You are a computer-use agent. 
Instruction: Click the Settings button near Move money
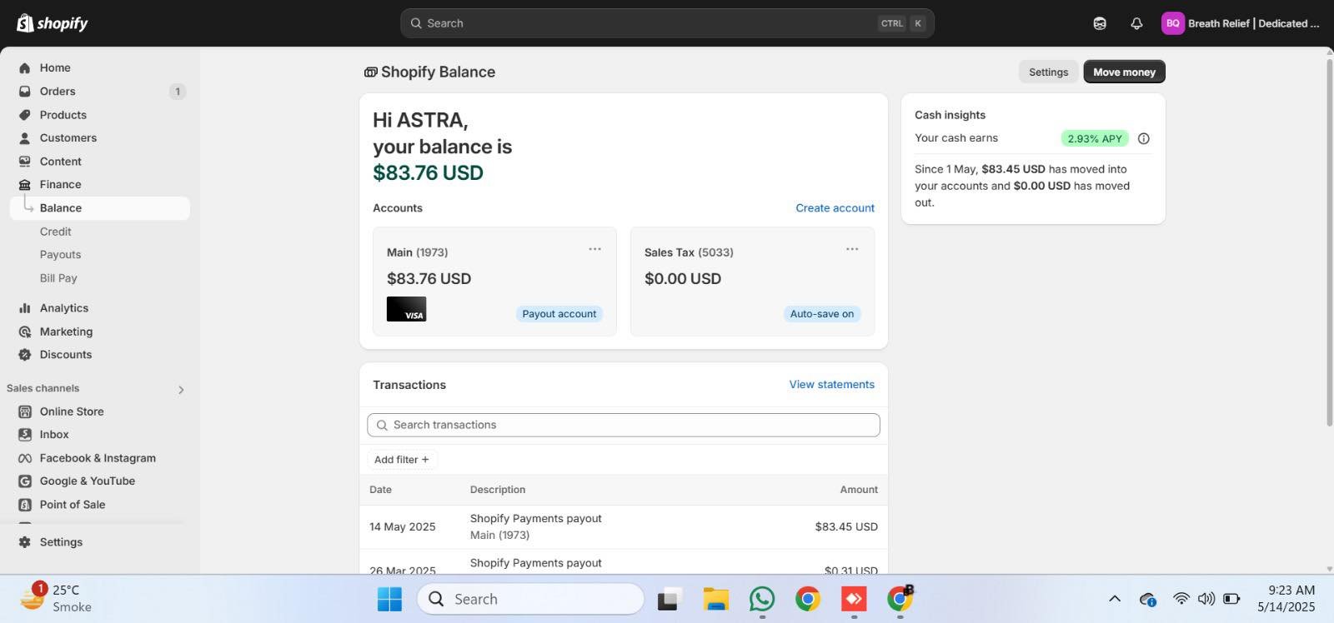coord(1049,72)
